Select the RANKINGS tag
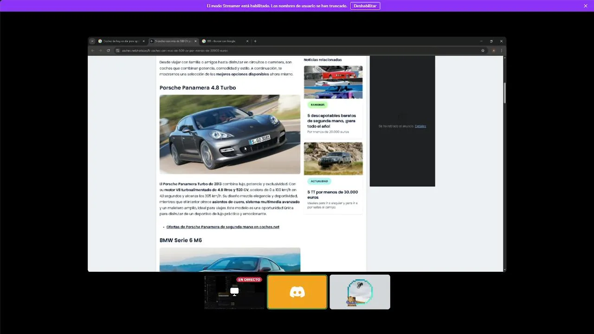 point(318,105)
